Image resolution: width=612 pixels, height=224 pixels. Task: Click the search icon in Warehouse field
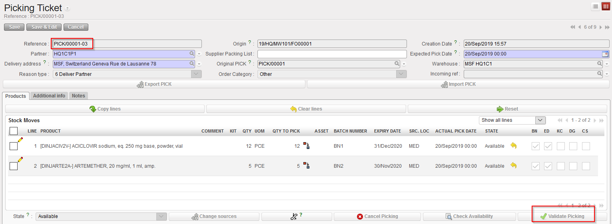click(600, 64)
